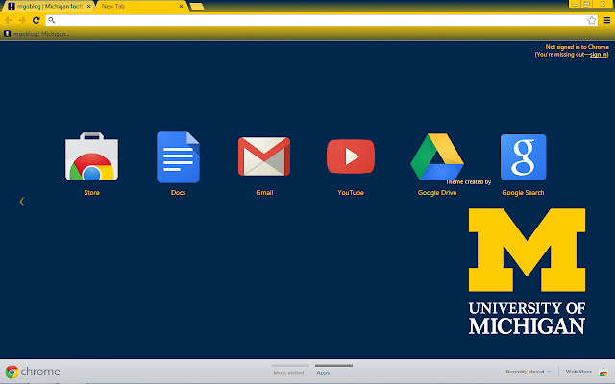Screen dimensions: 615x384
Task: Launch the YouTube app icon
Action: [351, 156]
